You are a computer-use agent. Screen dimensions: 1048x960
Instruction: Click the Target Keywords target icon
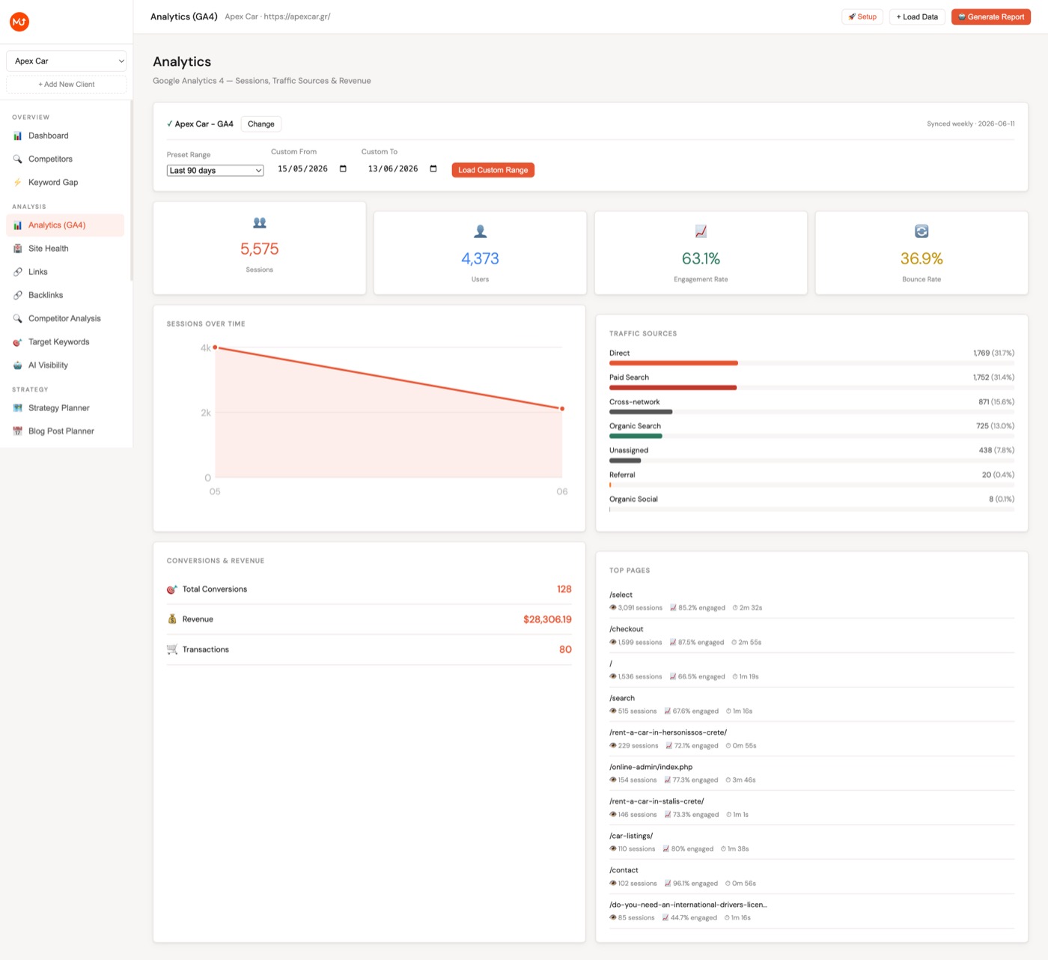[17, 341]
